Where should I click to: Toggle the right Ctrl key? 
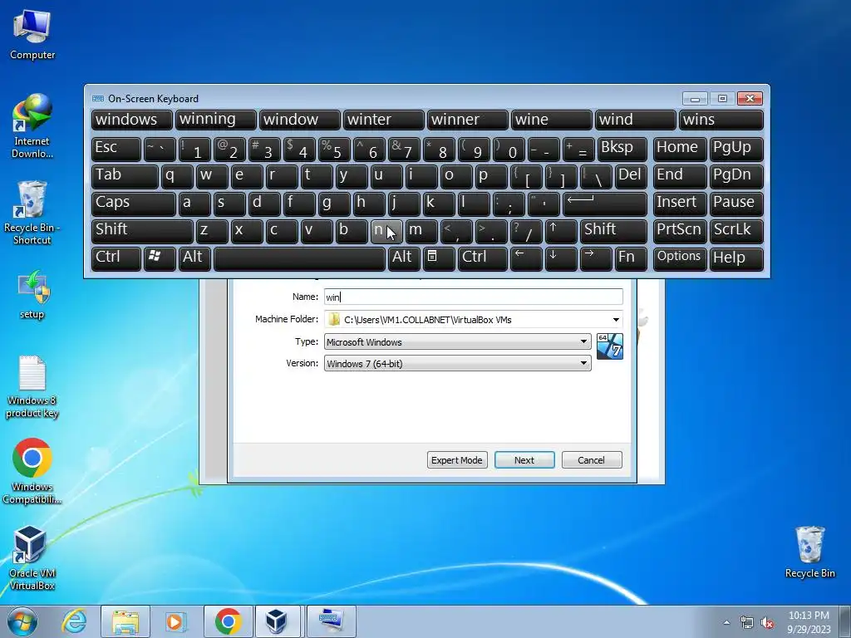point(483,258)
